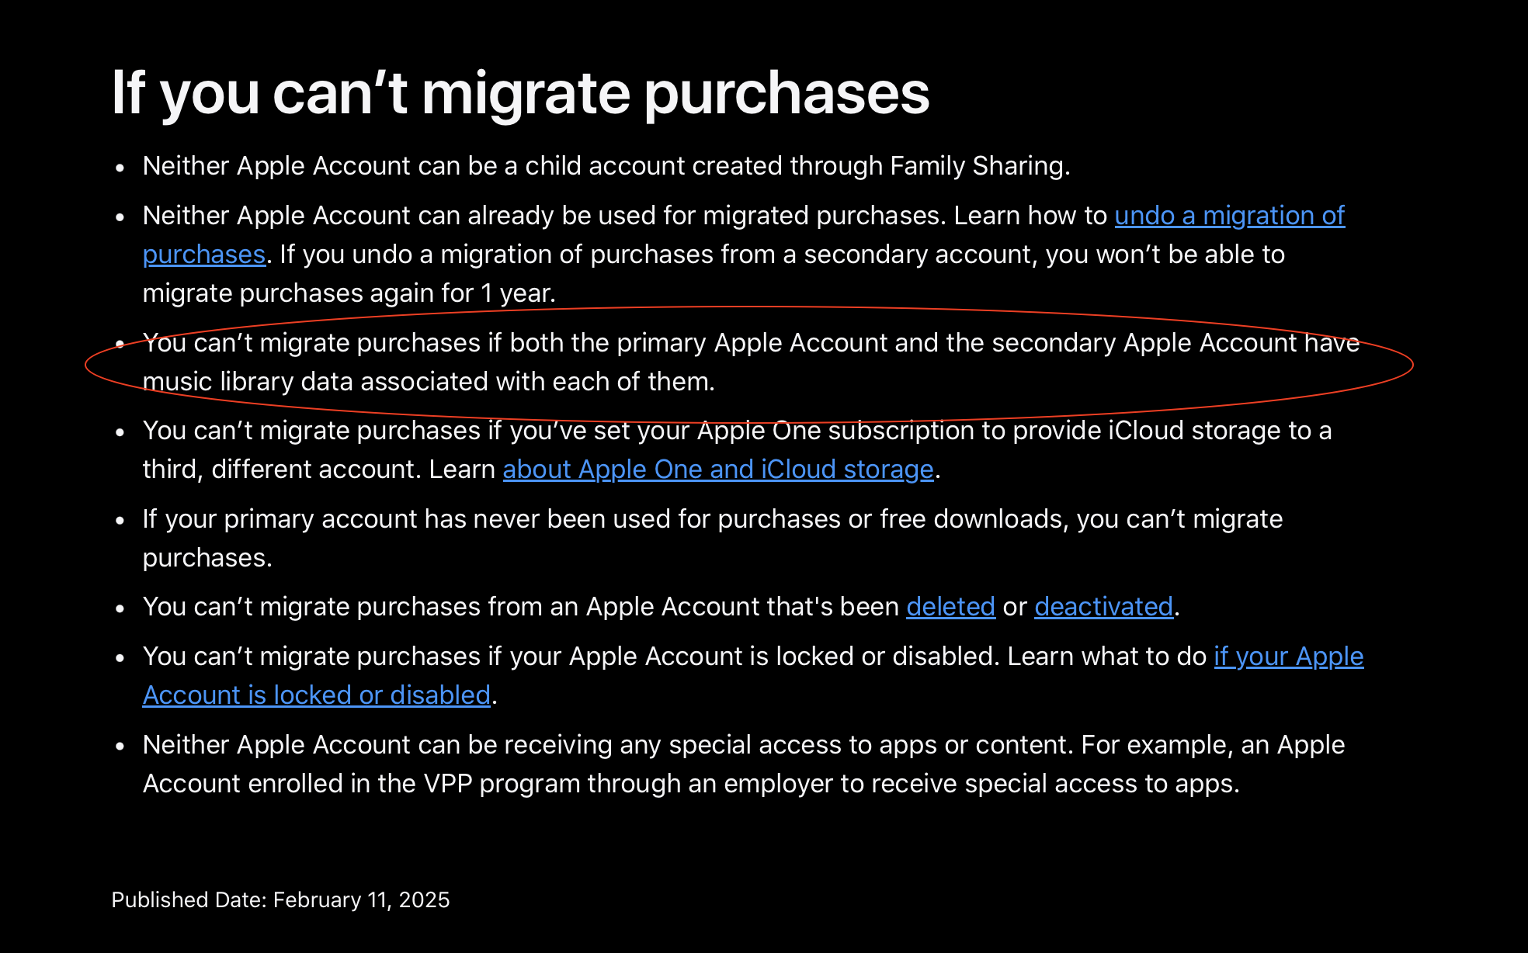Click the 'VPP program' text in last bullet

tap(502, 784)
